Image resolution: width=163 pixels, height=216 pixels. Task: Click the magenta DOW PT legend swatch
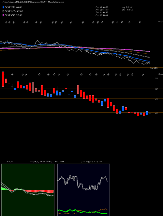coord(4,15)
